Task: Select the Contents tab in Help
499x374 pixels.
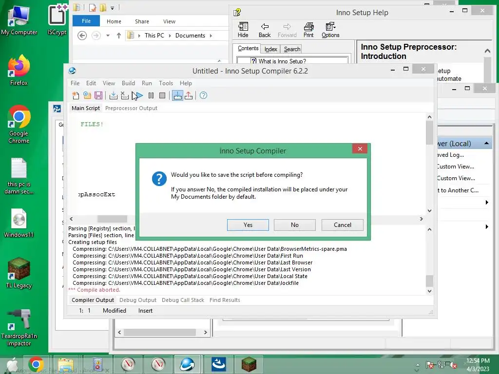Action: [x=248, y=48]
